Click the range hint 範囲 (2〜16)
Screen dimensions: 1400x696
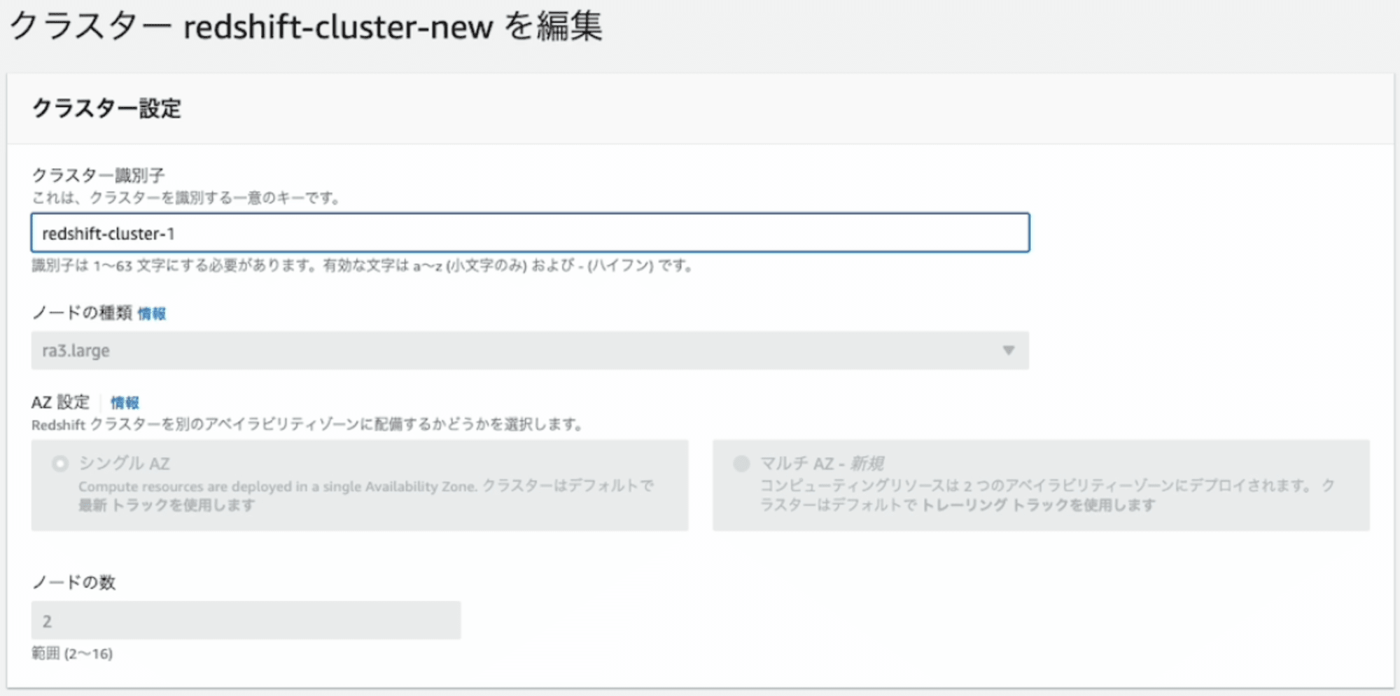pyautogui.click(x=72, y=653)
